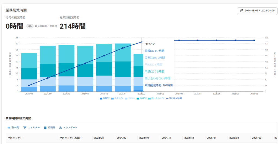This screenshot has height=144, width=278.
Task: Toggle 日報DX series in legend
Action: 105,99
